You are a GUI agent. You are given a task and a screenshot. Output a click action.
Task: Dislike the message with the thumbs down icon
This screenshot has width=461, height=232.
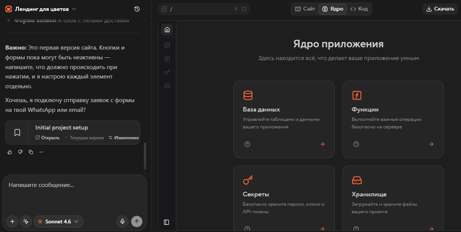coord(20,152)
